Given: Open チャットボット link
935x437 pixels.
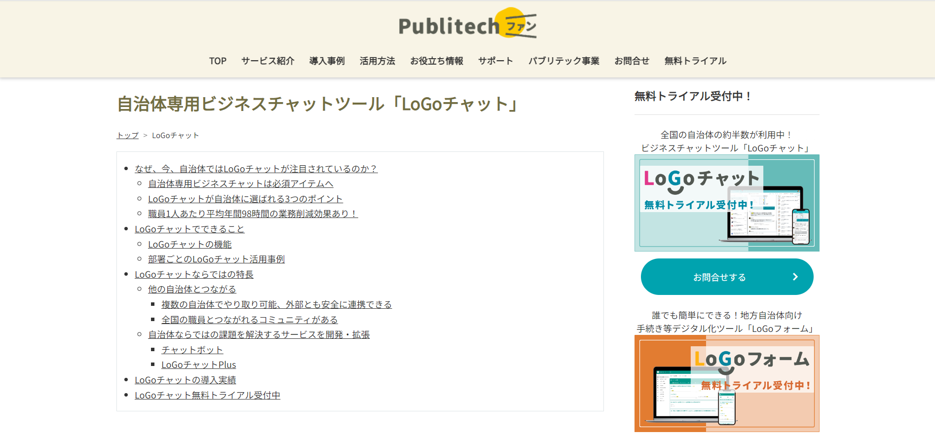Looking at the screenshot, I should point(192,350).
